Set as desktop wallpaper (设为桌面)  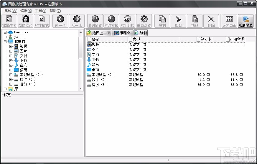click(229, 21)
